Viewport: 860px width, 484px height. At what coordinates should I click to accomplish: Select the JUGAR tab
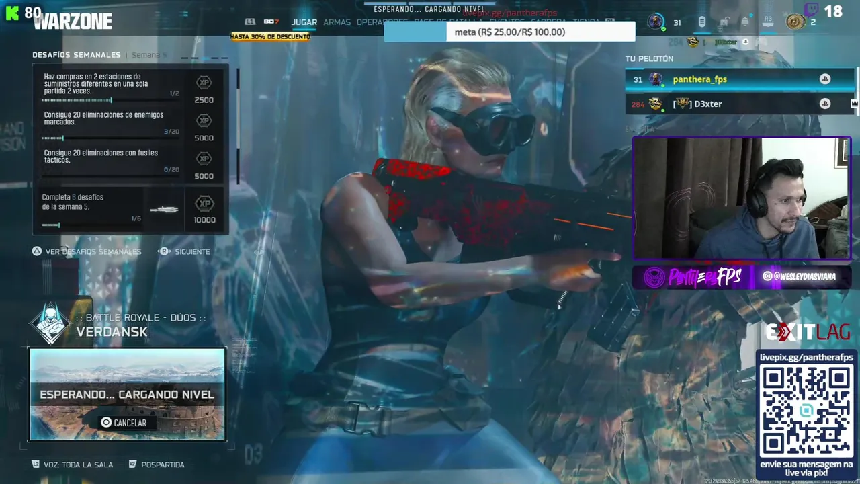click(304, 22)
